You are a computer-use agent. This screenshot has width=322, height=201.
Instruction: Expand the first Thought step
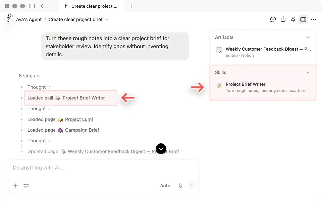tap(39, 87)
